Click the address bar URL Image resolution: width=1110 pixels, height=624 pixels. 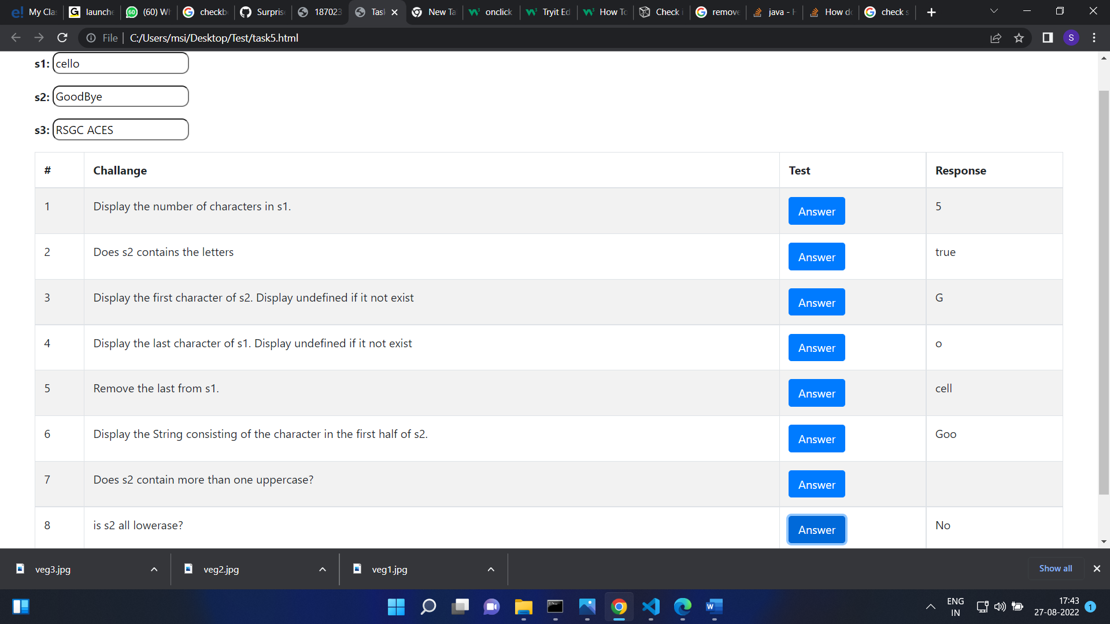pos(214,38)
